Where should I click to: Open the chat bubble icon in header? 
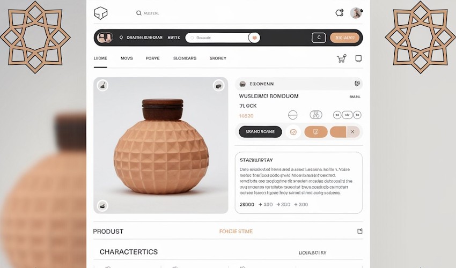[340, 13]
